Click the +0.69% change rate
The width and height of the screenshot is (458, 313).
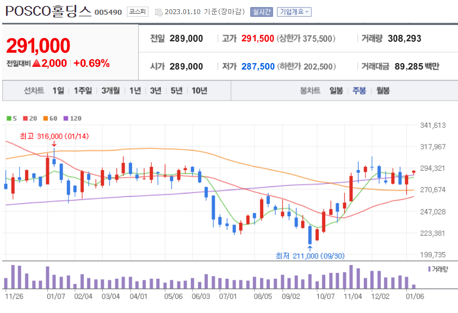point(91,63)
